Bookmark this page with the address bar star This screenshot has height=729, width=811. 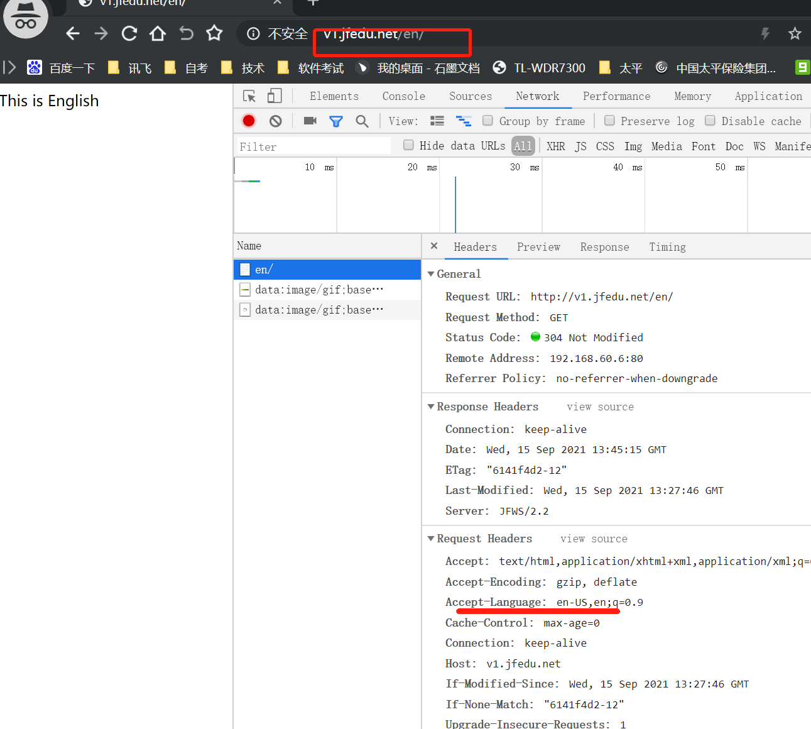pyautogui.click(x=795, y=33)
